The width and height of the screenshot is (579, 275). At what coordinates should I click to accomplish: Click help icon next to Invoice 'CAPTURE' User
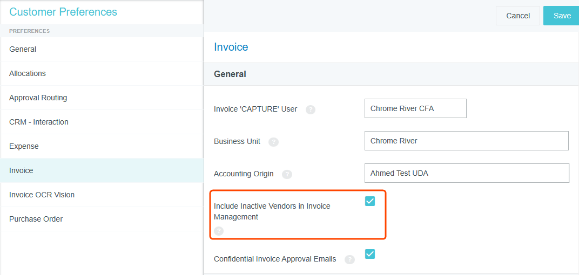(310, 109)
